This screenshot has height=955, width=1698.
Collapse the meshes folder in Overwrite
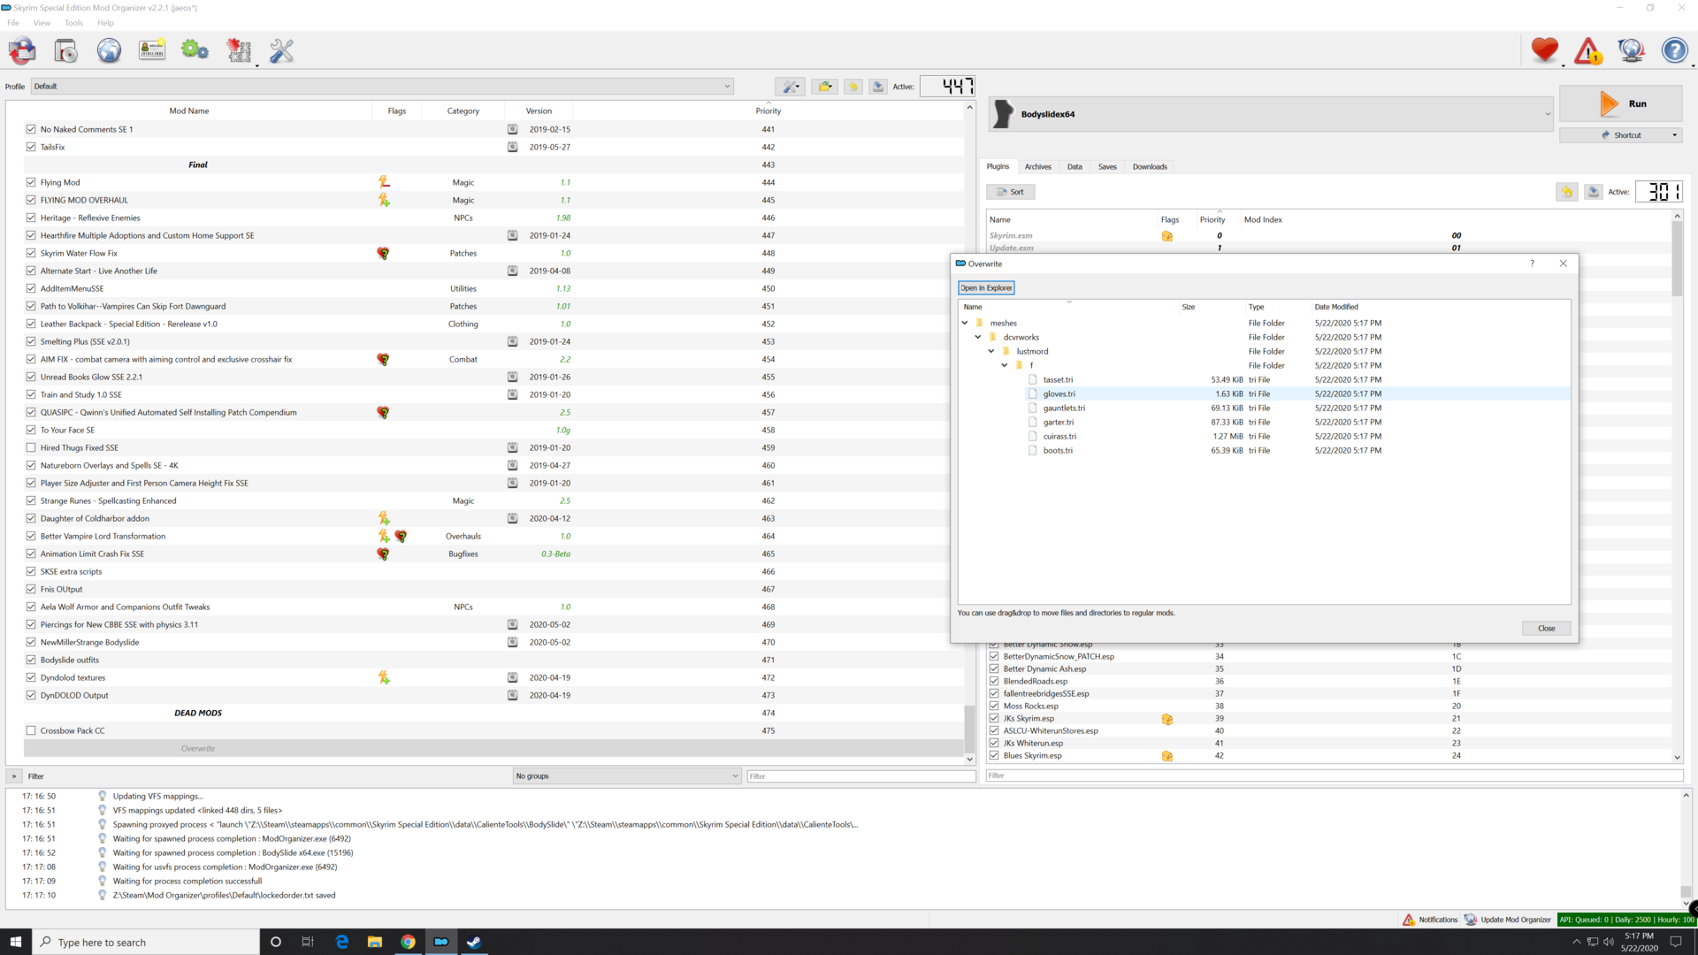tap(965, 323)
